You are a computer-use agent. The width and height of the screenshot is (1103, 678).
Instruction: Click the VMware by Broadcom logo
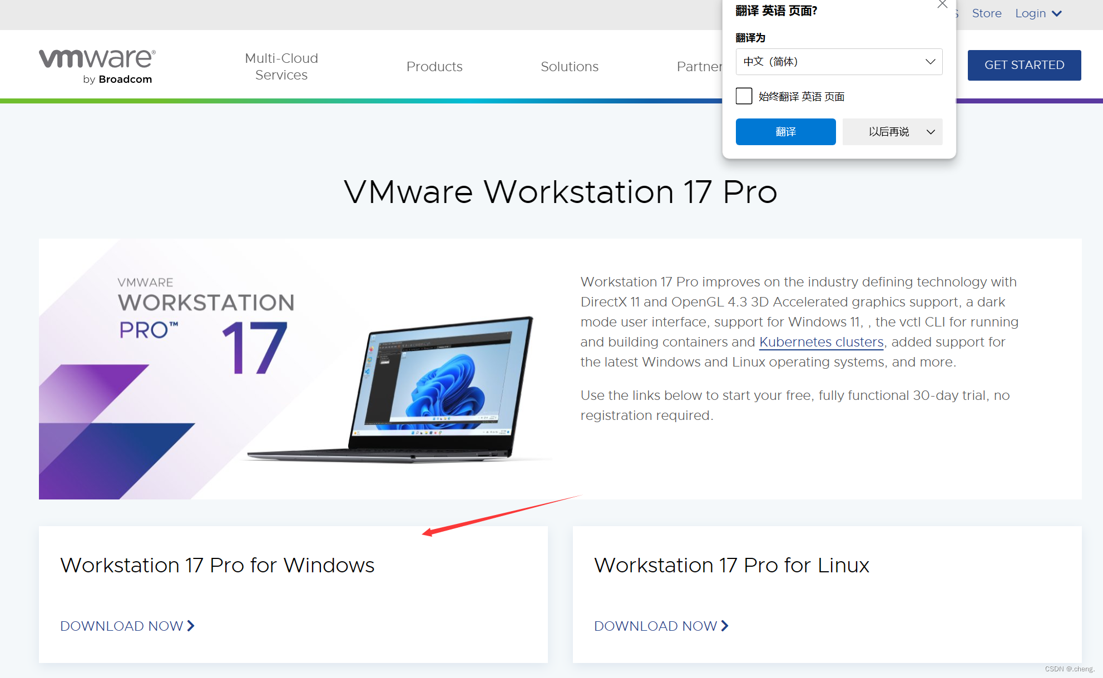coord(97,67)
